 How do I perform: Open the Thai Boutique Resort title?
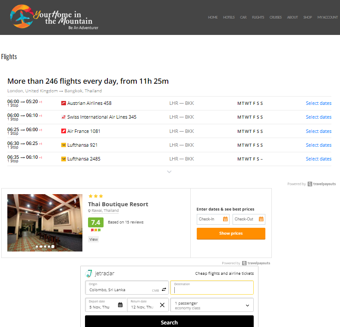pyautogui.click(x=118, y=204)
